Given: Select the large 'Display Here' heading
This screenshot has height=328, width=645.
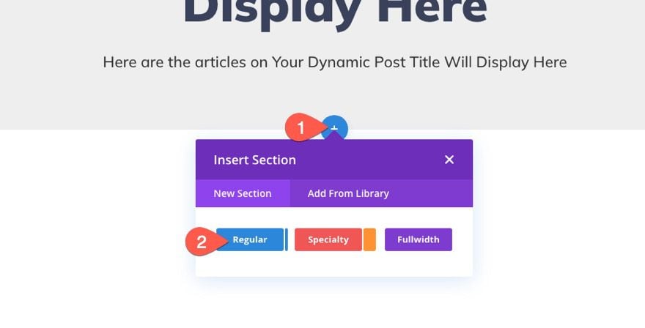Looking at the screenshot, I should click(334, 11).
